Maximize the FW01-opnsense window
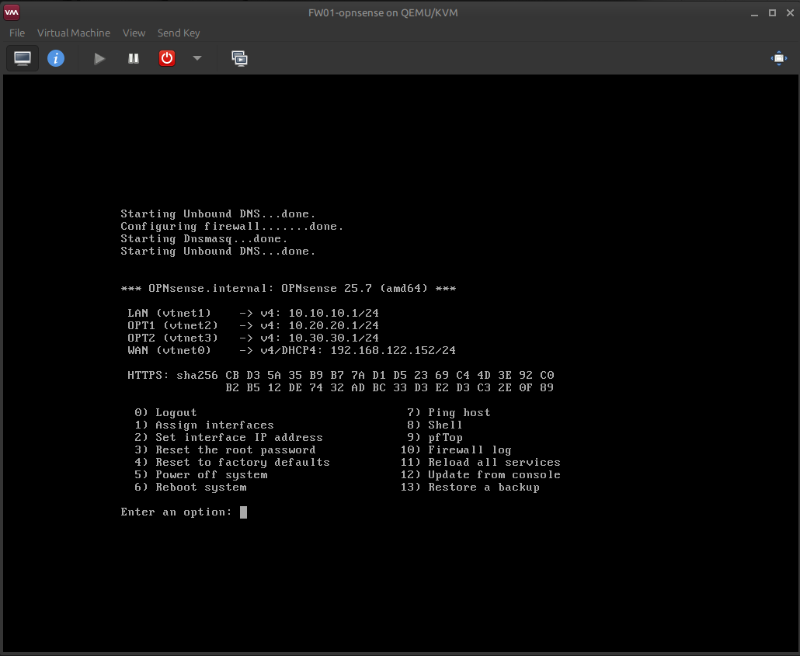The width and height of the screenshot is (800, 656). click(771, 12)
